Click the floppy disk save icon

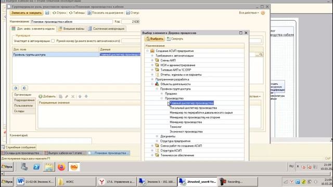coord(47,12)
